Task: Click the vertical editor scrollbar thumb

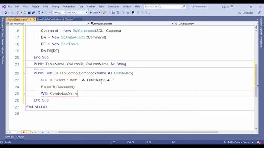Action: coord(256,80)
